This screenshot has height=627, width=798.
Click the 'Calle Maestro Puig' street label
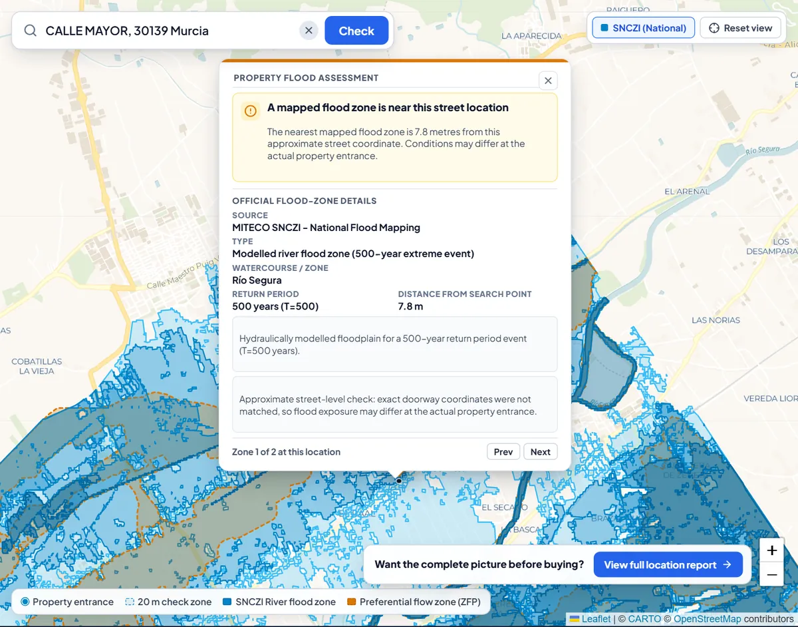pyautogui.click(x=182, y=274)
